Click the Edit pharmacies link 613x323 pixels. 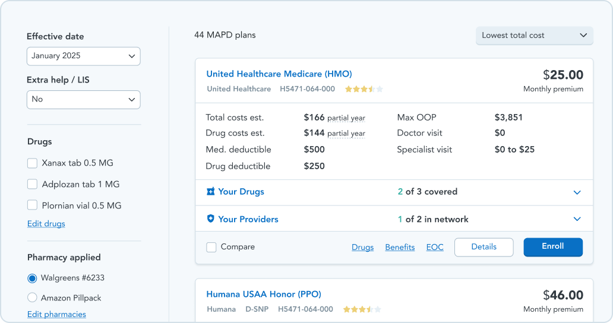point(56,315)
